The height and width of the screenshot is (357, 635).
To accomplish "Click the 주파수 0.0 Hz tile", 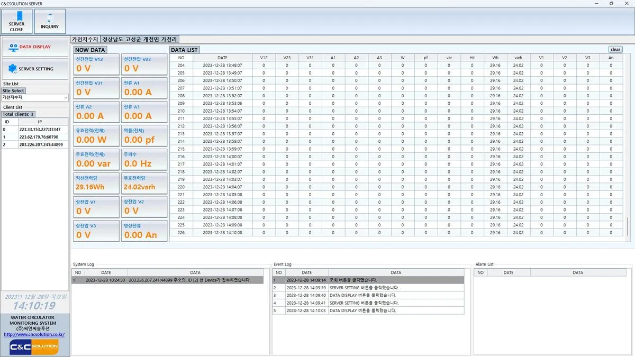I will coord(144,160).
